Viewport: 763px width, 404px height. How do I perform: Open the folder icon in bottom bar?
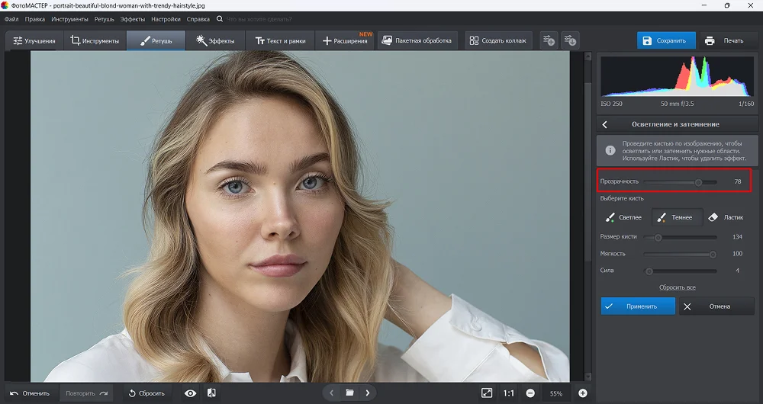349,393
